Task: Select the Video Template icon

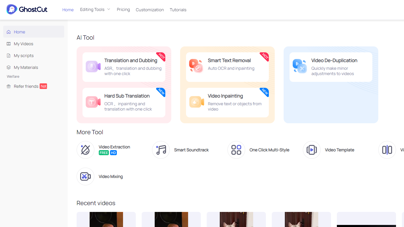Action: point(311,150)
